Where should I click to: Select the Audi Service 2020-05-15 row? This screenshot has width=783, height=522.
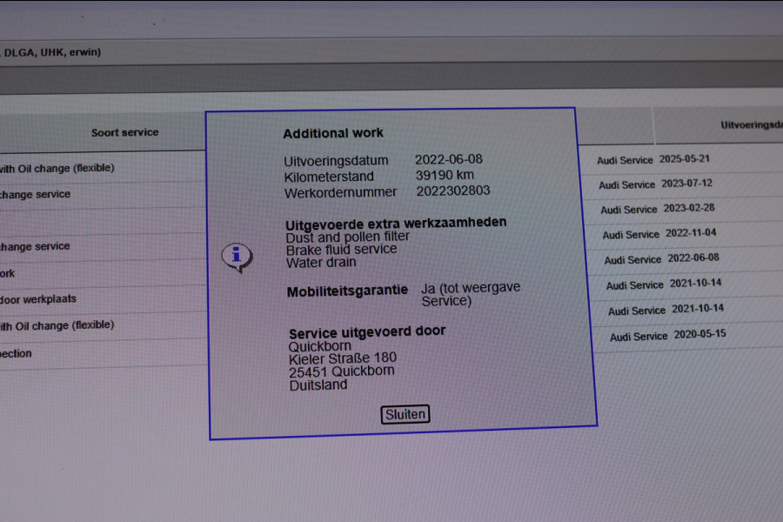pos(667,336)
